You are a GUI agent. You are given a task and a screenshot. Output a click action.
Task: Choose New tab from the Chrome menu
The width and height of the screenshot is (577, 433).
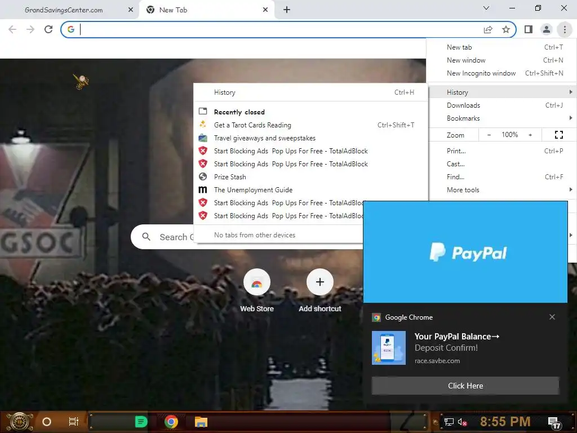(501, 47)
